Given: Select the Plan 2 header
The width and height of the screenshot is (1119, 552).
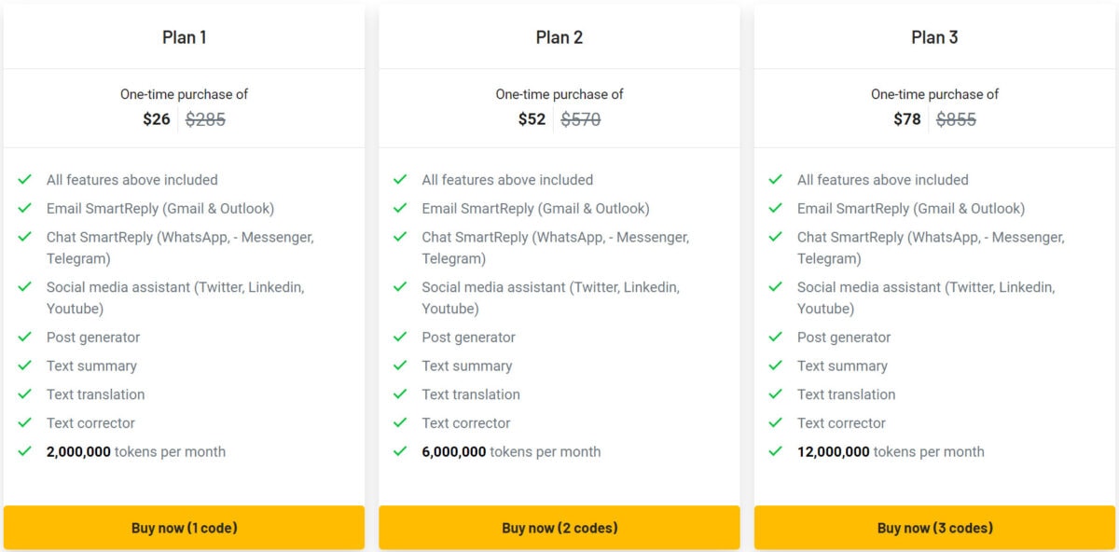Looking at the screenshot, I should point(559,37).
